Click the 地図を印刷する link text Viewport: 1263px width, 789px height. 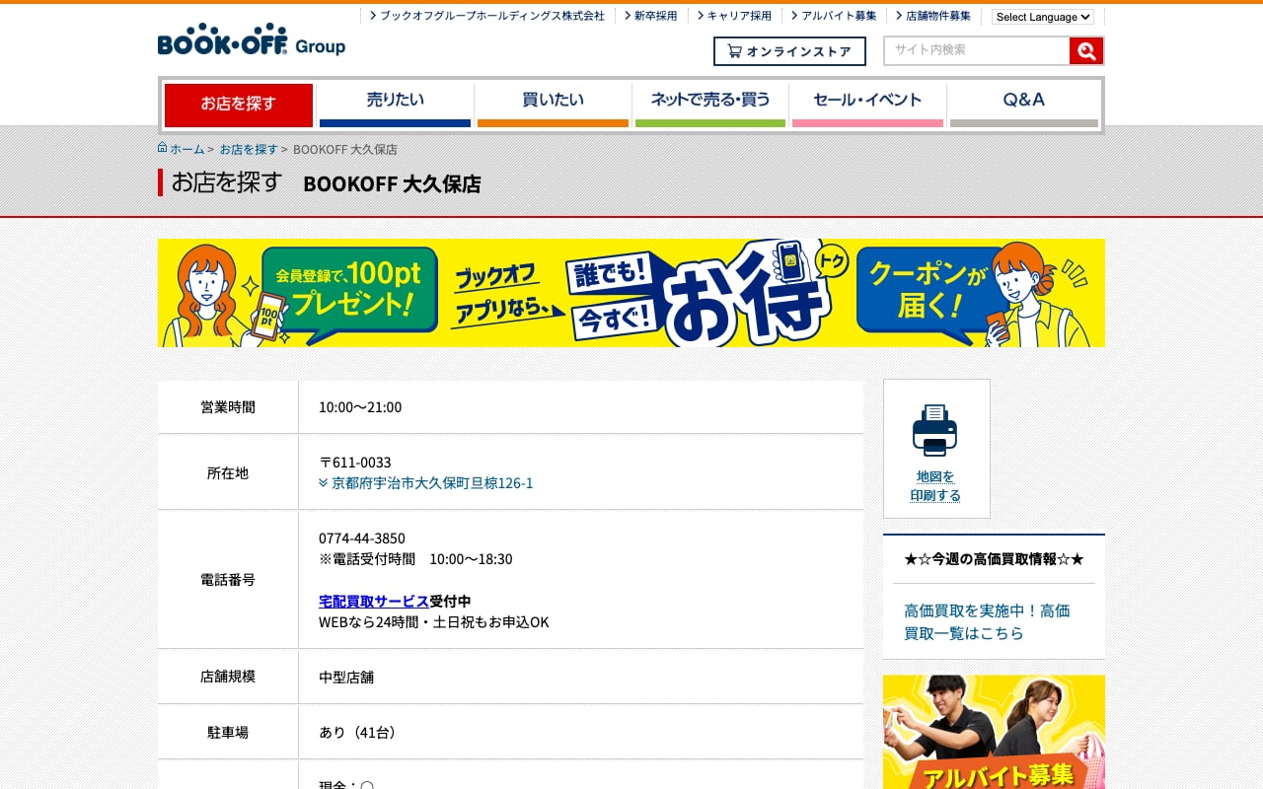click(x=935, y=486)
